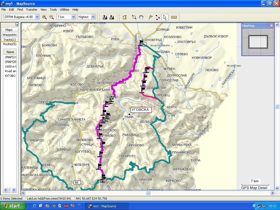Open Internet Explorer from quick launch

(x=35, y=206)
